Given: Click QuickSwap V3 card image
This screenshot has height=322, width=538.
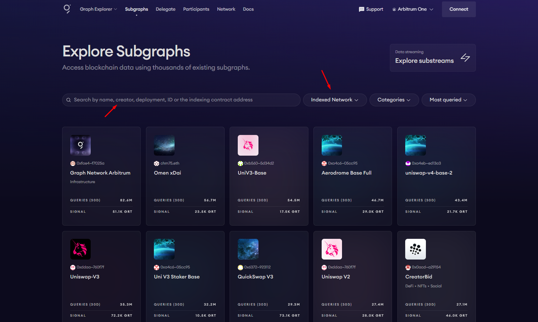Looking at the screenshot, I should (248, 249).
